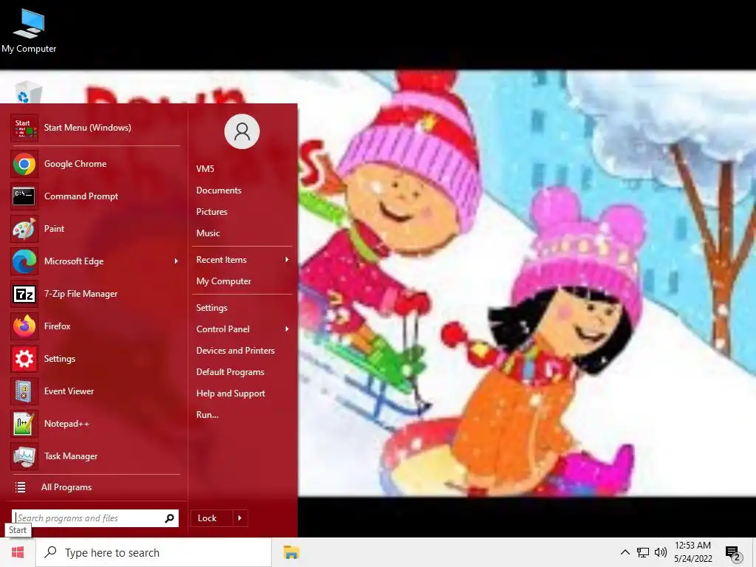Open My Computer desktop icon
The width and height of the screenshot is (756, 567).
pos(29,30)
